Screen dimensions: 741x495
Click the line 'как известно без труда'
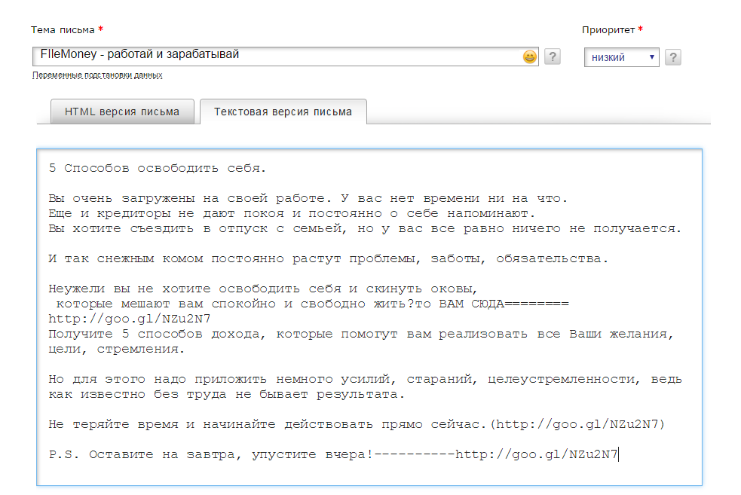[227, 395]
